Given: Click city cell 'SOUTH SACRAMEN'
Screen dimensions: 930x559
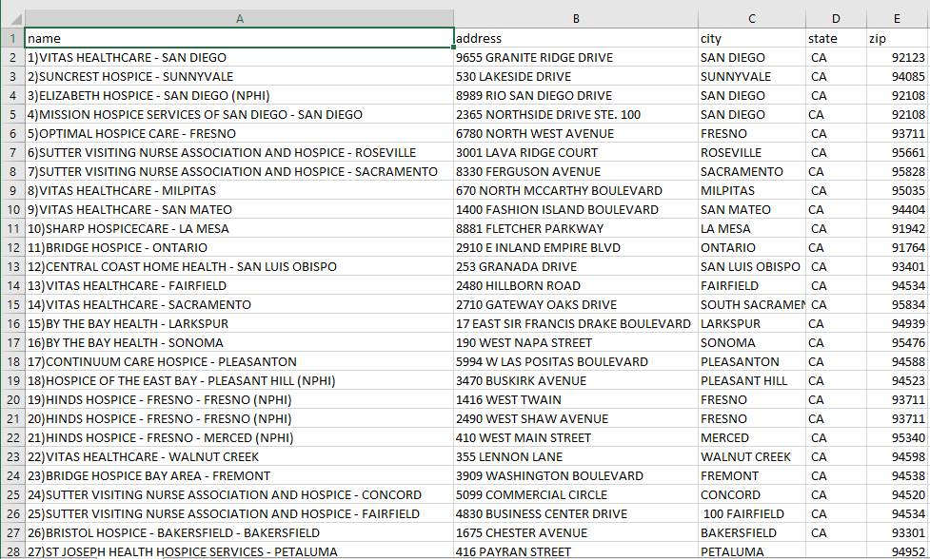Looking at the screenshot, I should [x=751, y=305].
